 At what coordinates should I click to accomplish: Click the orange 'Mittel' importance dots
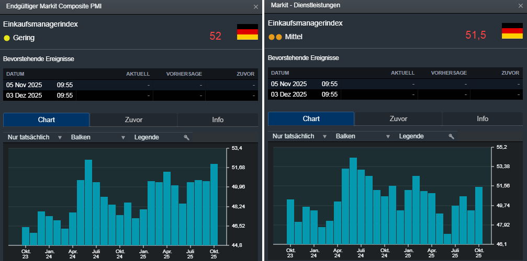(275, 37)
